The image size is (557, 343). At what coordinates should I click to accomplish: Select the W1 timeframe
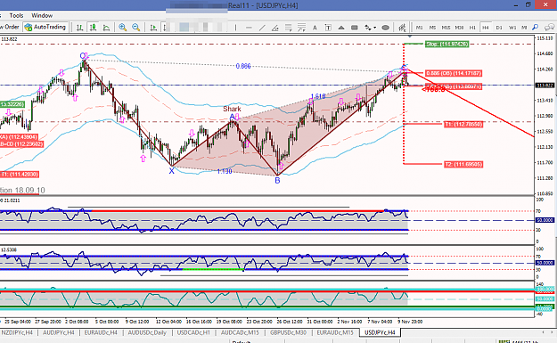pyautogui.click(x=512, y=28)
